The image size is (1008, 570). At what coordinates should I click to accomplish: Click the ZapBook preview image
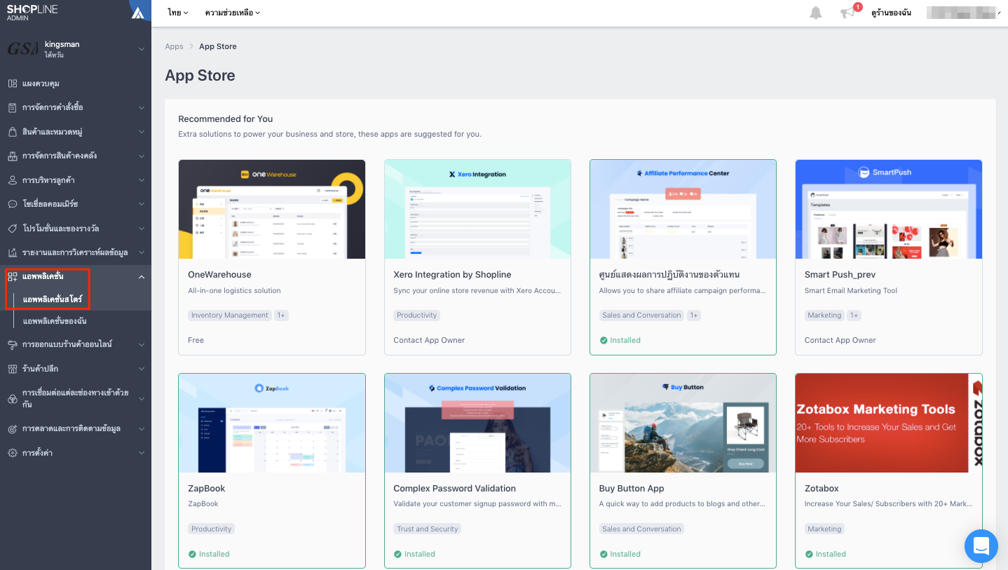point(272,423)
